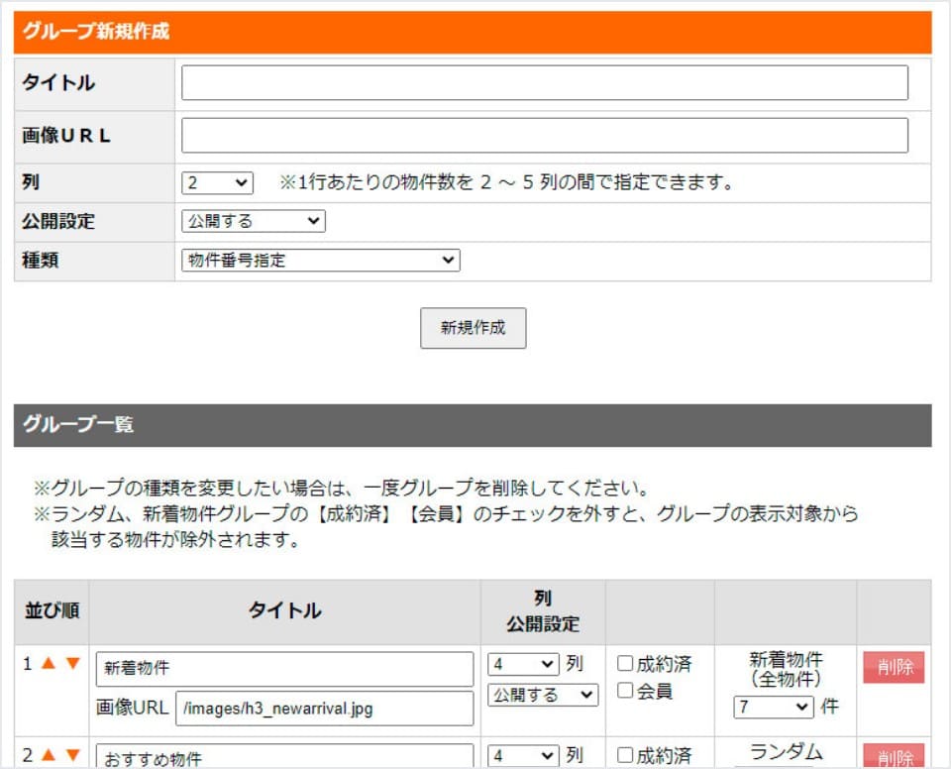Open the 件 count dropdown showing 7

773,708
